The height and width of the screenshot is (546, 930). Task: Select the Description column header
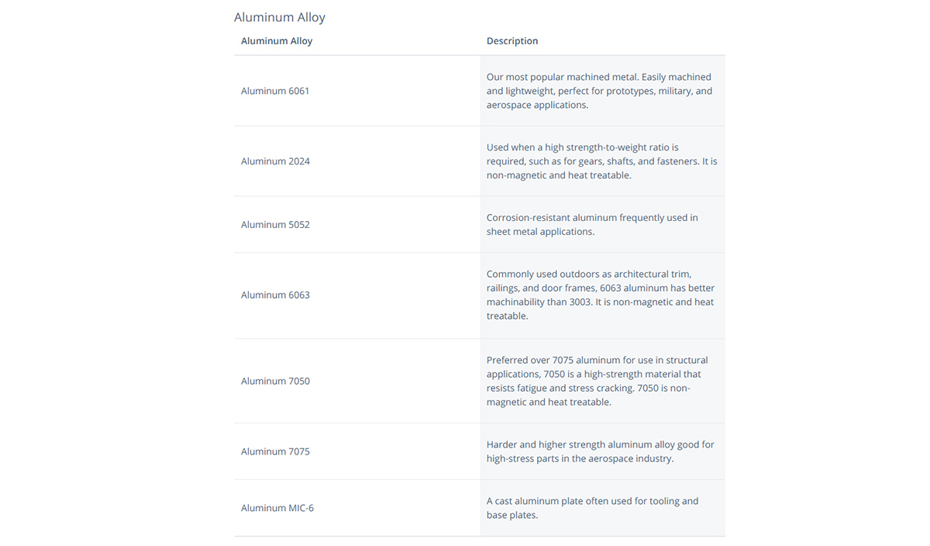pyautogui.click(x=512, y=41)
